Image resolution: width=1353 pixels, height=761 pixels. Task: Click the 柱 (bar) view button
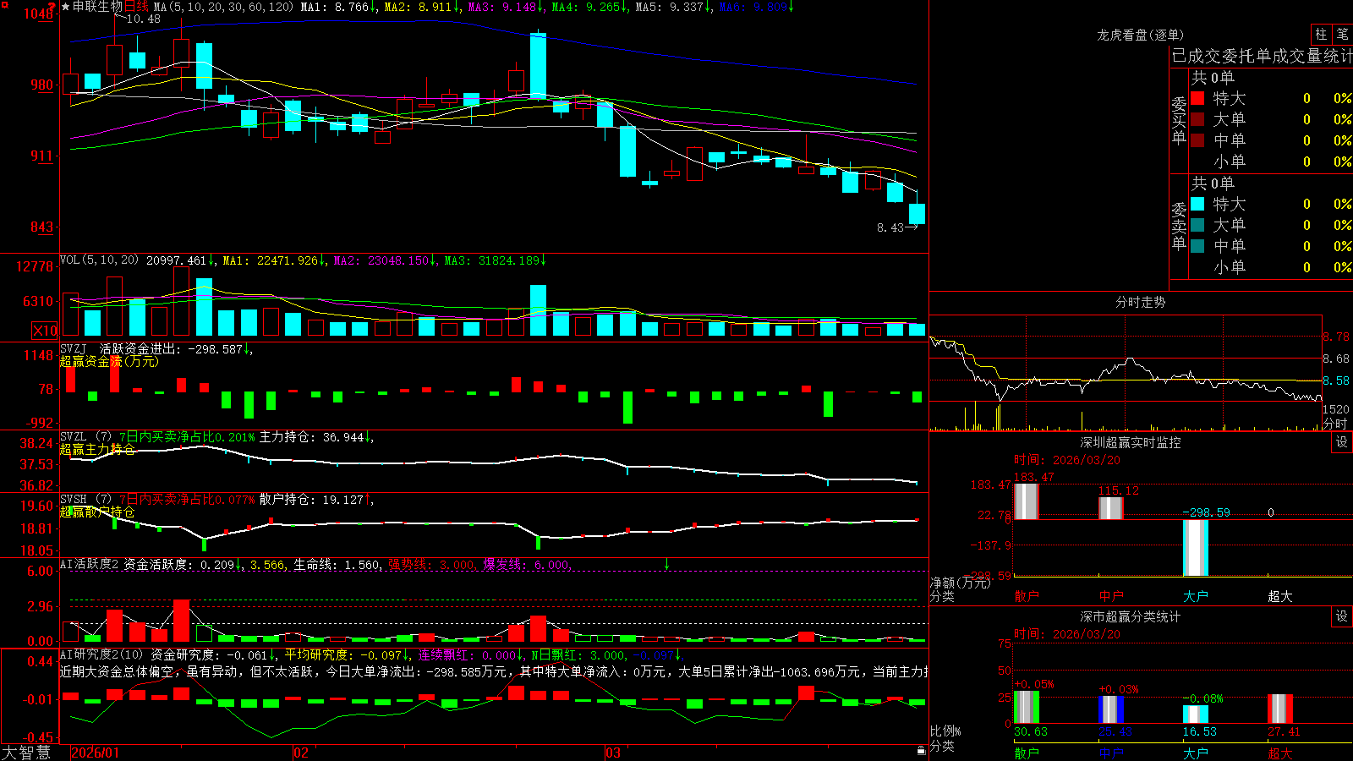tap(1321, 34)
